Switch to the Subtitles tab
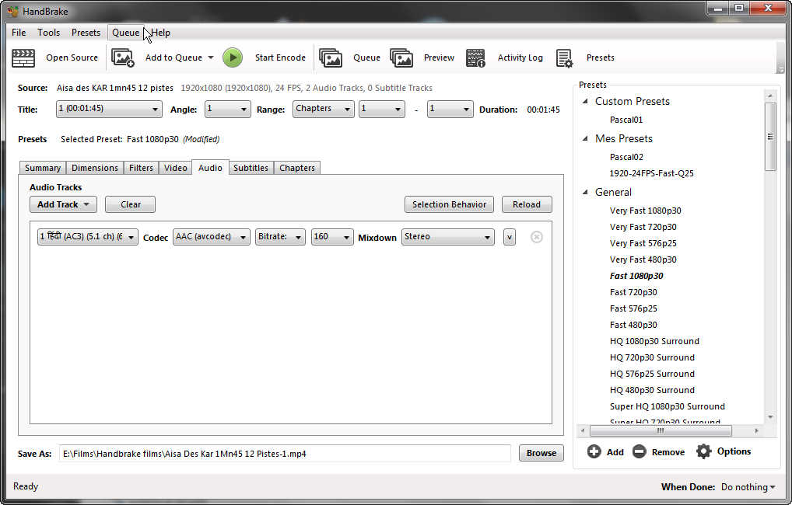The height and width of the screenshot is (505, 792). (x=251, y=168)
